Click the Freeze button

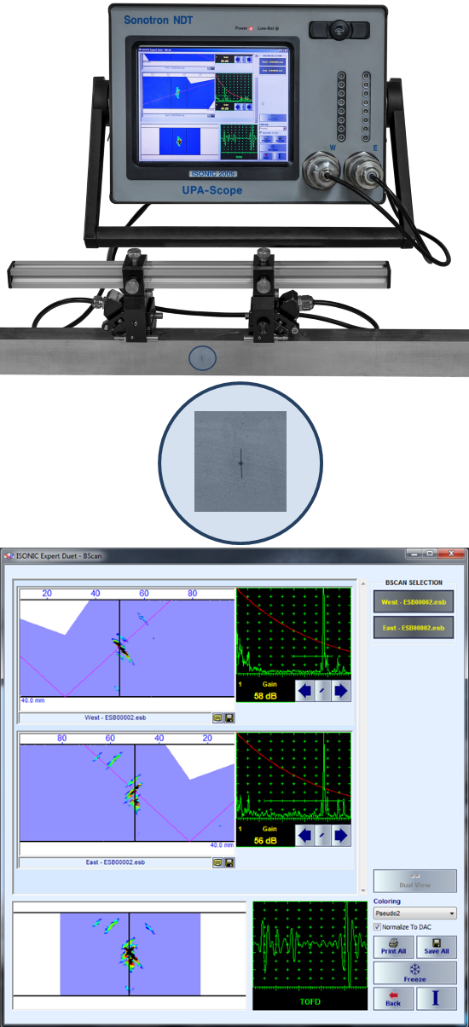pyautogui.click(x=415, y=972)
